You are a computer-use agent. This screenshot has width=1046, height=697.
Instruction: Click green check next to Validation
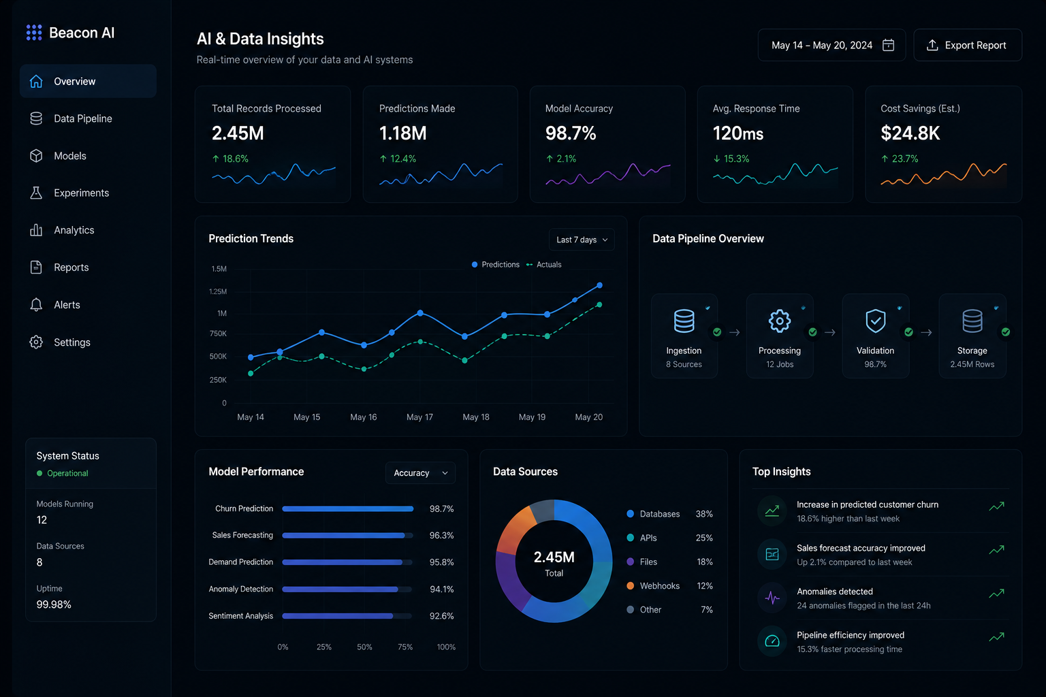pos(908,332)
